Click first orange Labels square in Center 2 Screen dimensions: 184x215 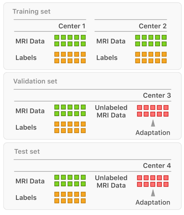tap(138, 54)
